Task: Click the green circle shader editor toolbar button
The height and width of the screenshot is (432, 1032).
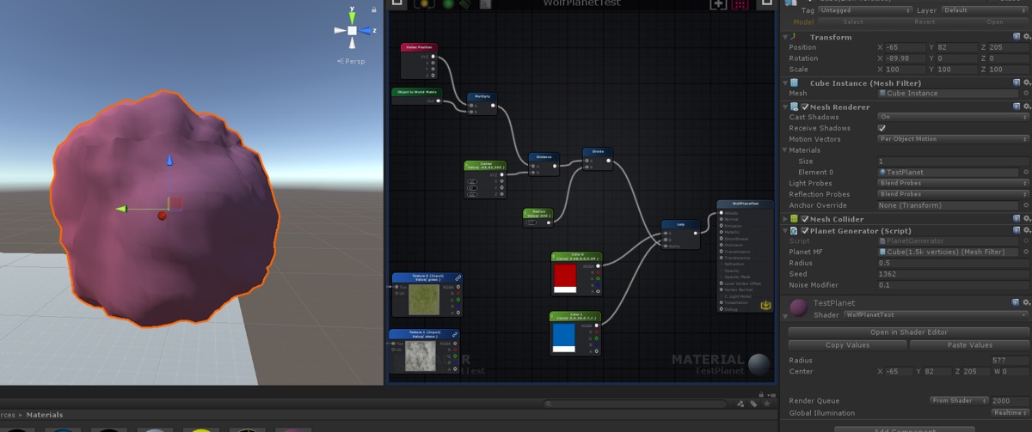Action: pos(448,3)
